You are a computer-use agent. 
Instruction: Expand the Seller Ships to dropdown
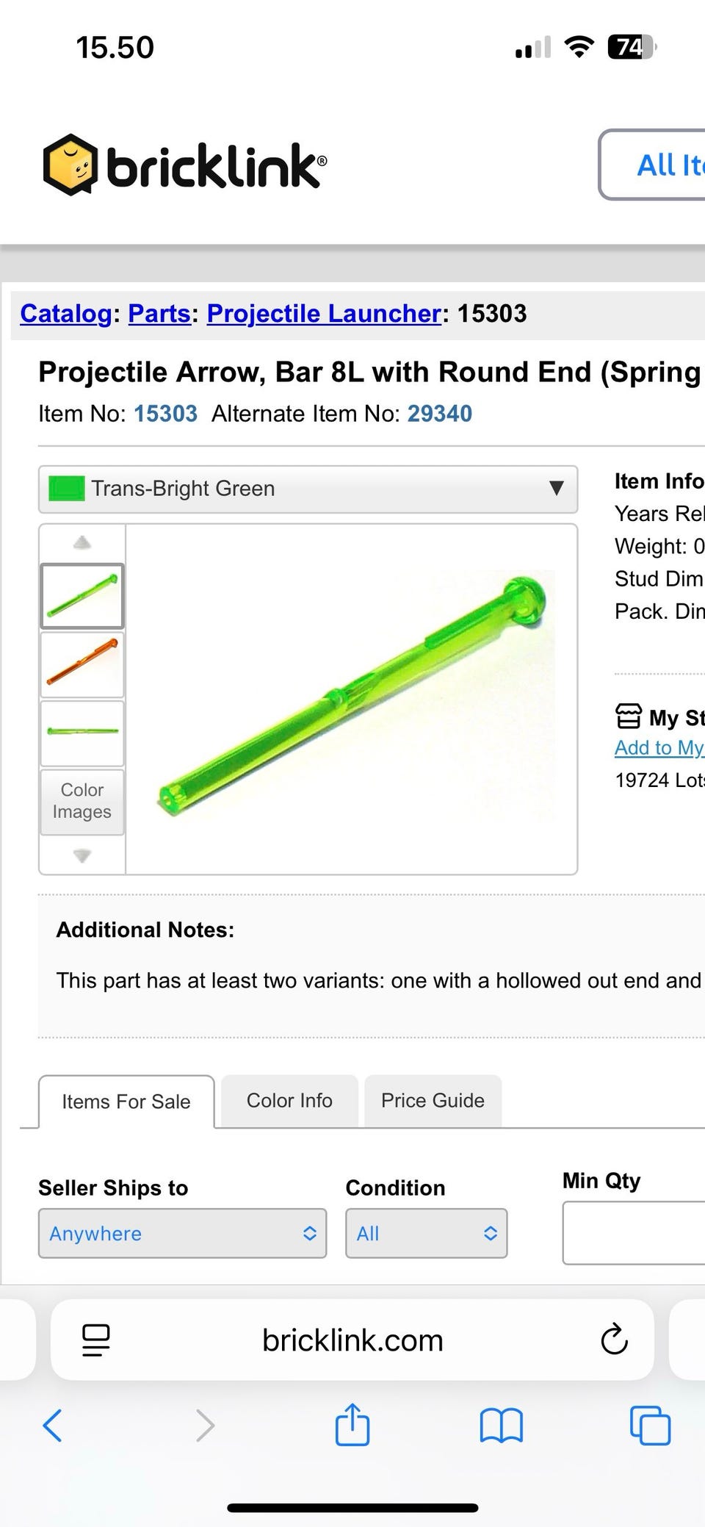[x=182, y=1233]
